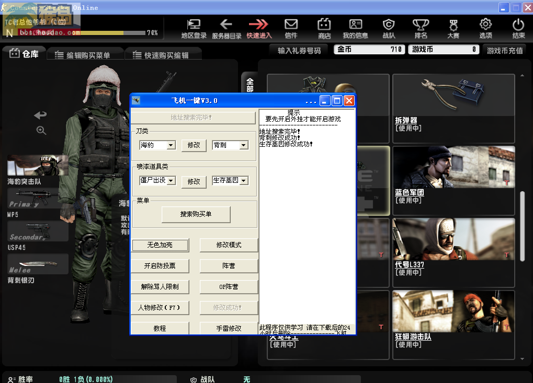The width and height of the screenshot is (533, 383).
Task: Click 教程 tutorial button
Action: (160, 328)
